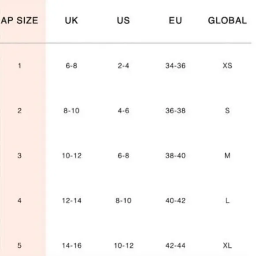Image resolution: width=256 pixels, height=256 pixels.
Task: Select the US column header
Action: point(124,20)
